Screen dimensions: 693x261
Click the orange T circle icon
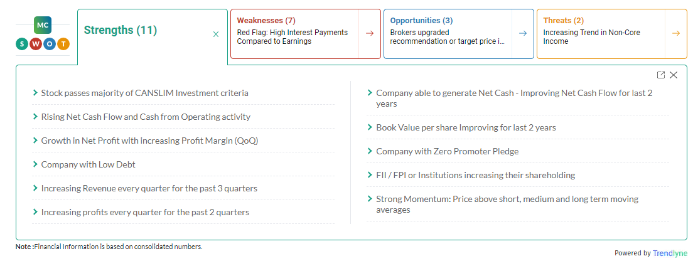tap(63, 44)
